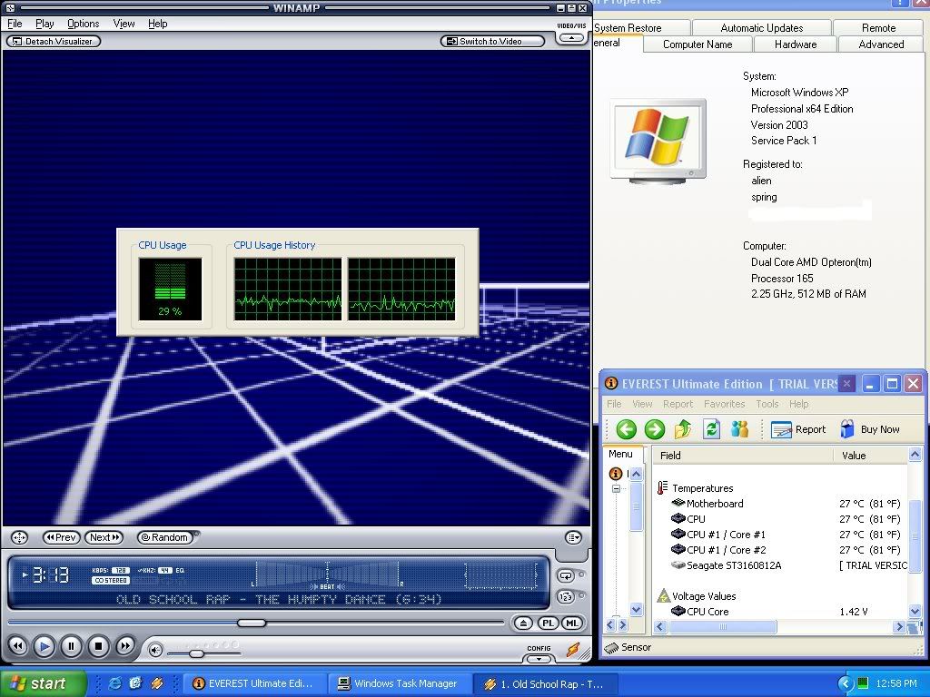
Task: Click the Winamp volume slider handle
Action: tap(196, 653)
